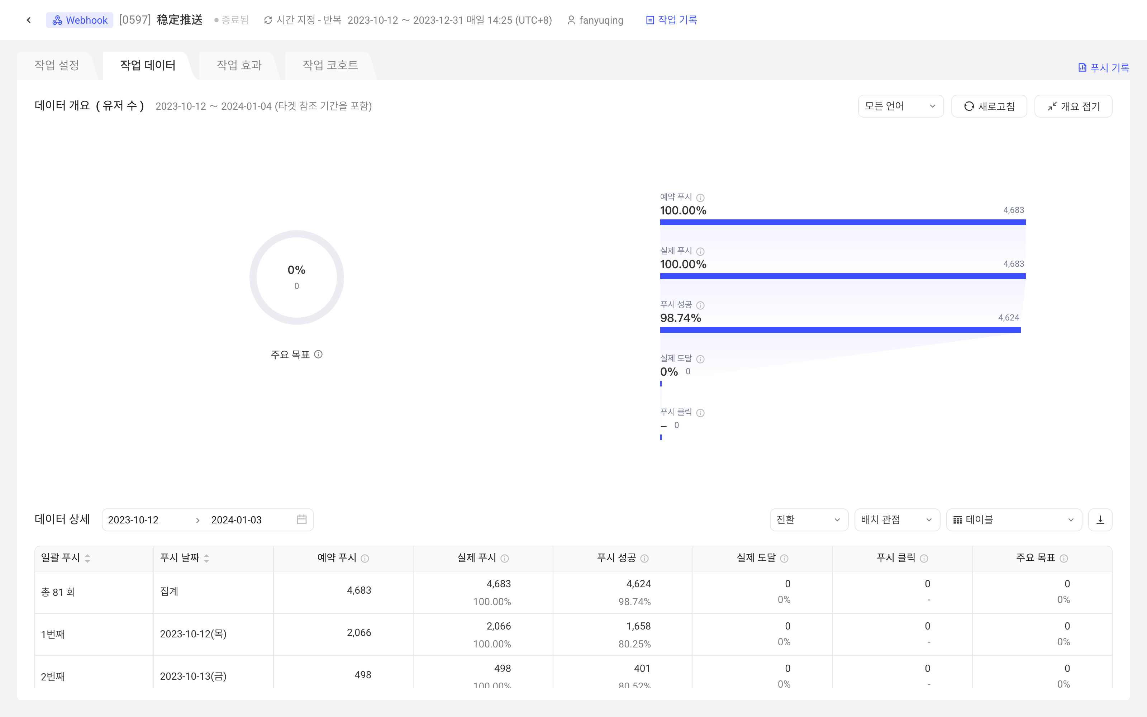Open the 테이블 view type dropdown
This screenshot has height=717, width=1147.
click(x=1014, y=520)
